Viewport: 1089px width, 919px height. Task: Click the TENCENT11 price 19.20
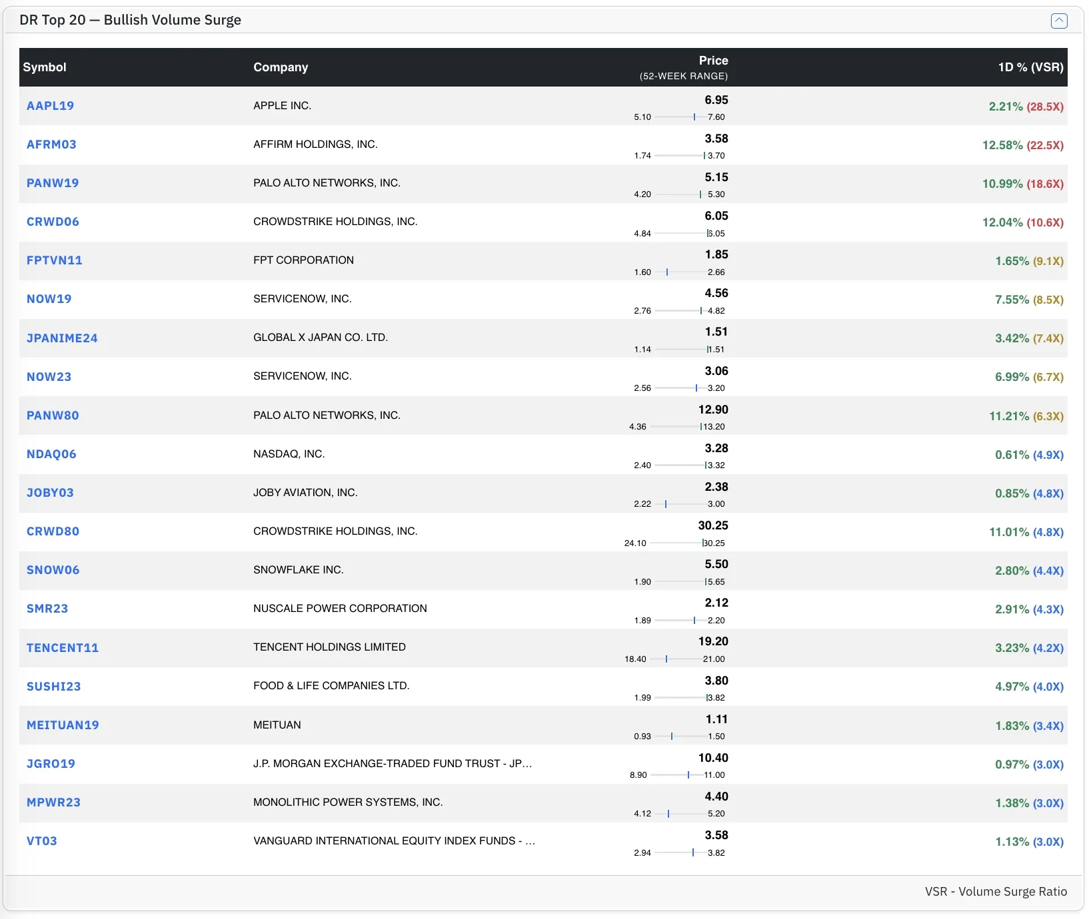[713, 641]
